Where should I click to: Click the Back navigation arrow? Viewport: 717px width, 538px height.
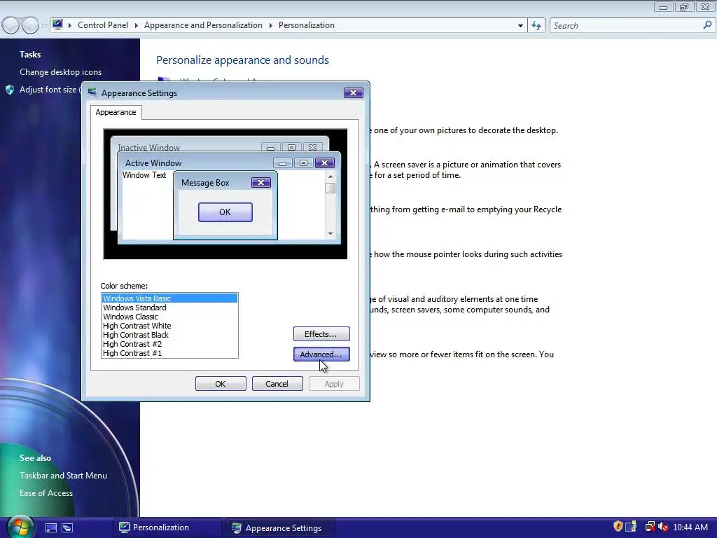[x=11, y=25]
